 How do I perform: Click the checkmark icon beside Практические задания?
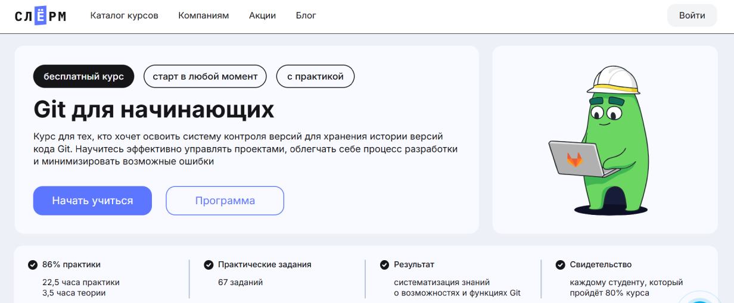(209, 265)
